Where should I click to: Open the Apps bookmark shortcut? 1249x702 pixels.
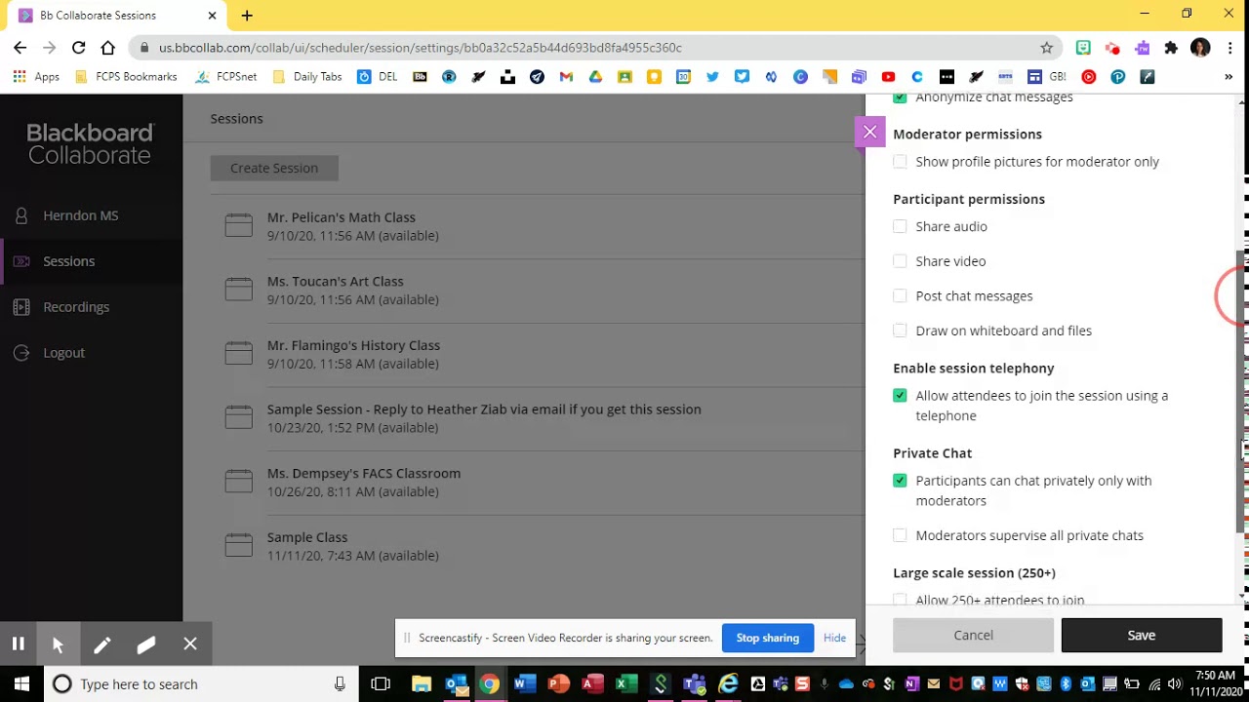[x=37, y=77]
